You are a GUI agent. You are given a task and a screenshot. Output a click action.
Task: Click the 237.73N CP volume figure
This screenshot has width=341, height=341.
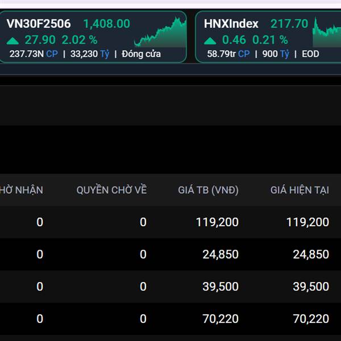tap(34, 54)
